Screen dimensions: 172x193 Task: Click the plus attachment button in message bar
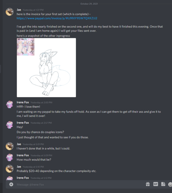(x=11, y=184)
